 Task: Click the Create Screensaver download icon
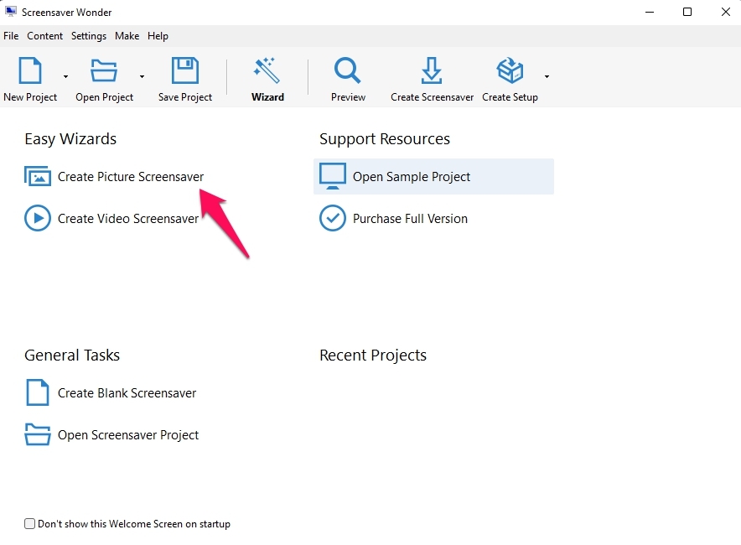[432, 71]
